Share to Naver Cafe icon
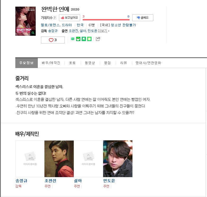The width and height of the screenshot is (207, 197). pos(78,39)
